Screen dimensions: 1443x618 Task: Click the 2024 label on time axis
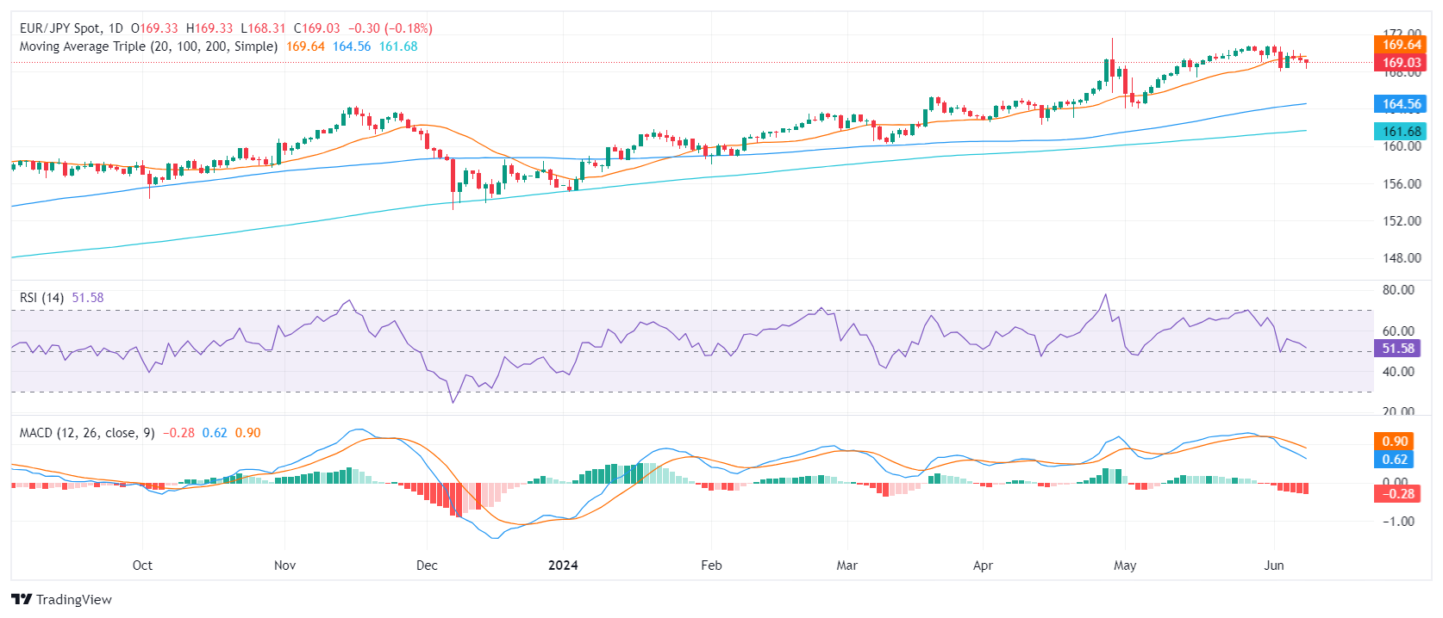[563, 565]
